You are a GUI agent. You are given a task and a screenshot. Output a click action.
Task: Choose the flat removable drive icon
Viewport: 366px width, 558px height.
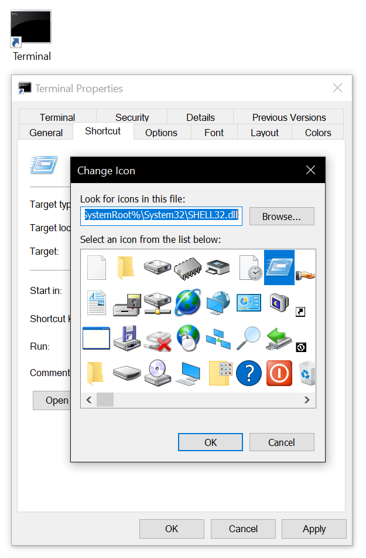coord(127,373)
